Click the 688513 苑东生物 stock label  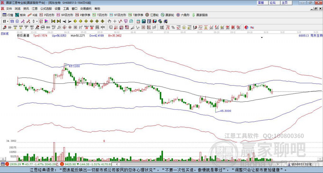pyautogui.click(x=311, y=36)
